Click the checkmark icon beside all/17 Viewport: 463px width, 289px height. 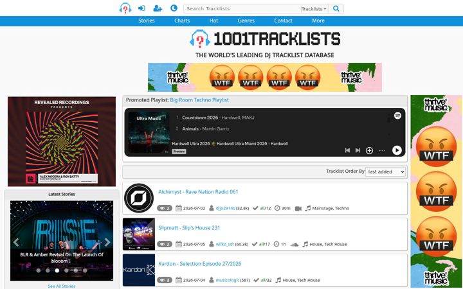click(x=255, y=244)
